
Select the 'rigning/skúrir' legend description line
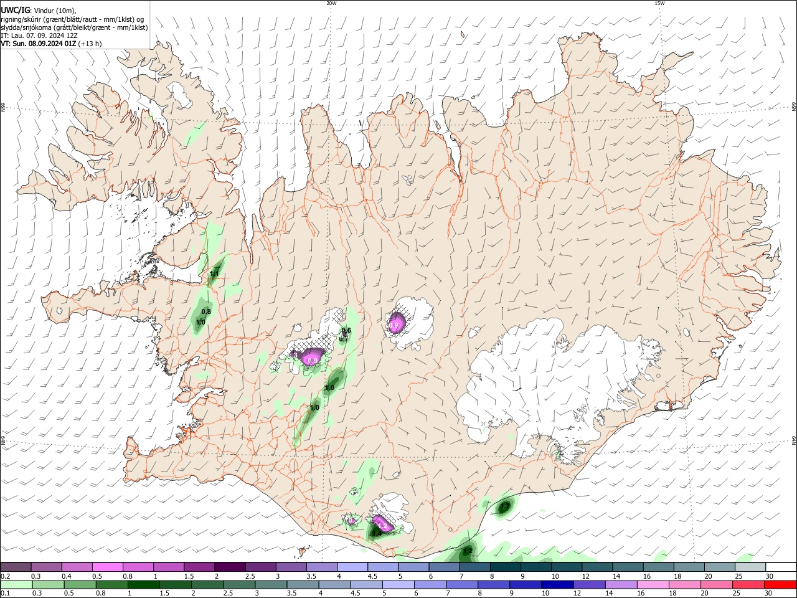click(x=72, y=19)
